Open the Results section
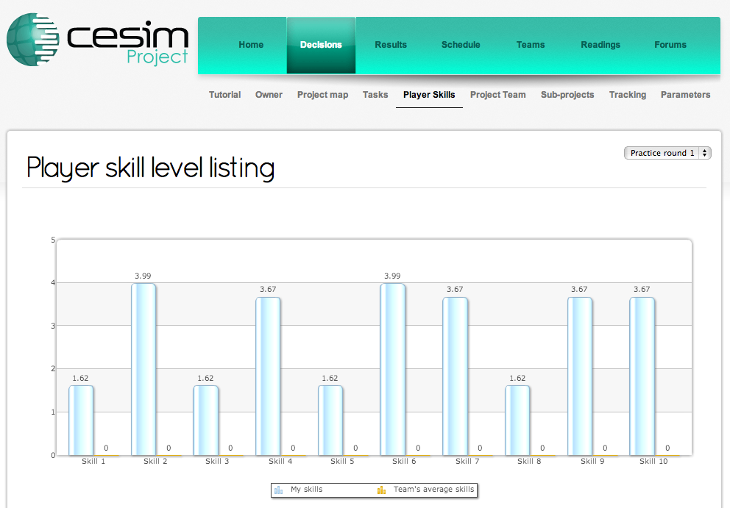The image size is (730, 508). tap(391, 45)
